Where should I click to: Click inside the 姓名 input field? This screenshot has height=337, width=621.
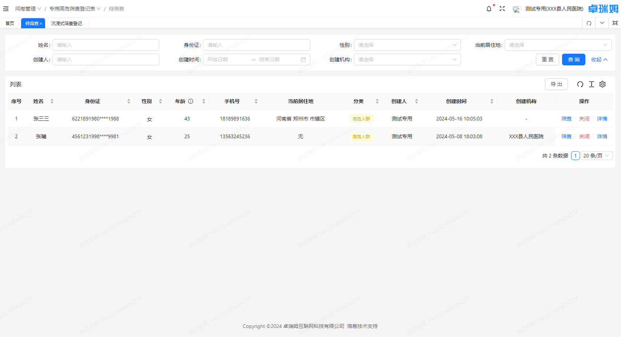click(106, 45)
